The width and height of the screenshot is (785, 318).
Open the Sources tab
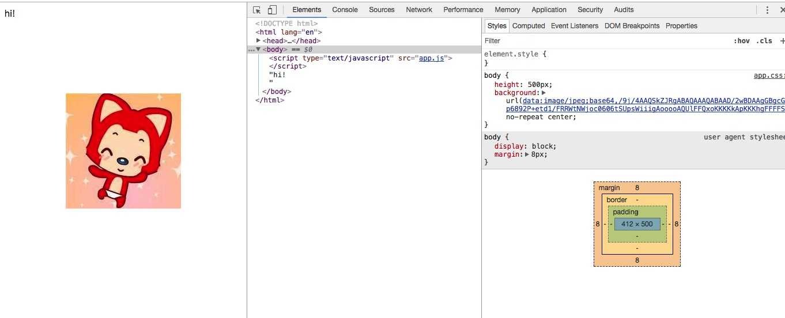382,10
